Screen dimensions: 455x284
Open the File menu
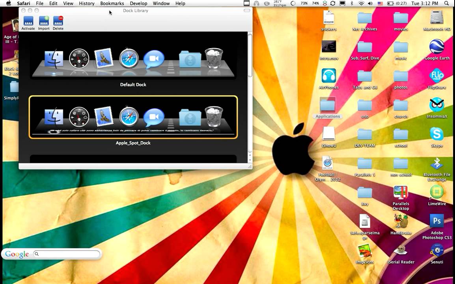tap(40, 4)
